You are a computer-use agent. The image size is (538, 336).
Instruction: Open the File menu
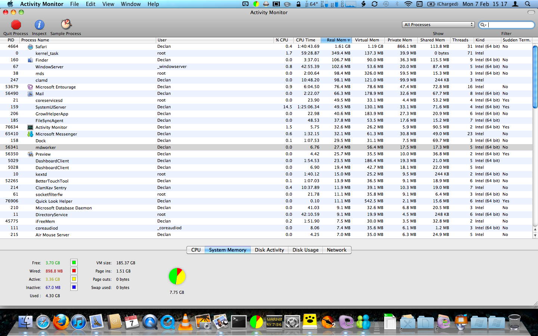pyautogui.click(x=75, y=4)
